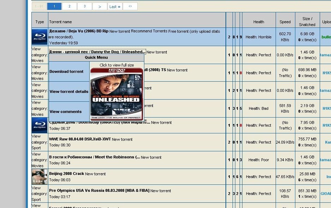Click the 7.95 GB size for Doomsday
Image resolution: width=331 pixels, height=208 pixels.
pyautogui.click(x=307, y=122)
